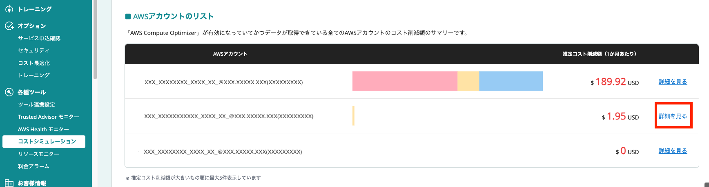Select コストシミュレーション menu item
Screen dimensions: 709x187
click(47, 141)
